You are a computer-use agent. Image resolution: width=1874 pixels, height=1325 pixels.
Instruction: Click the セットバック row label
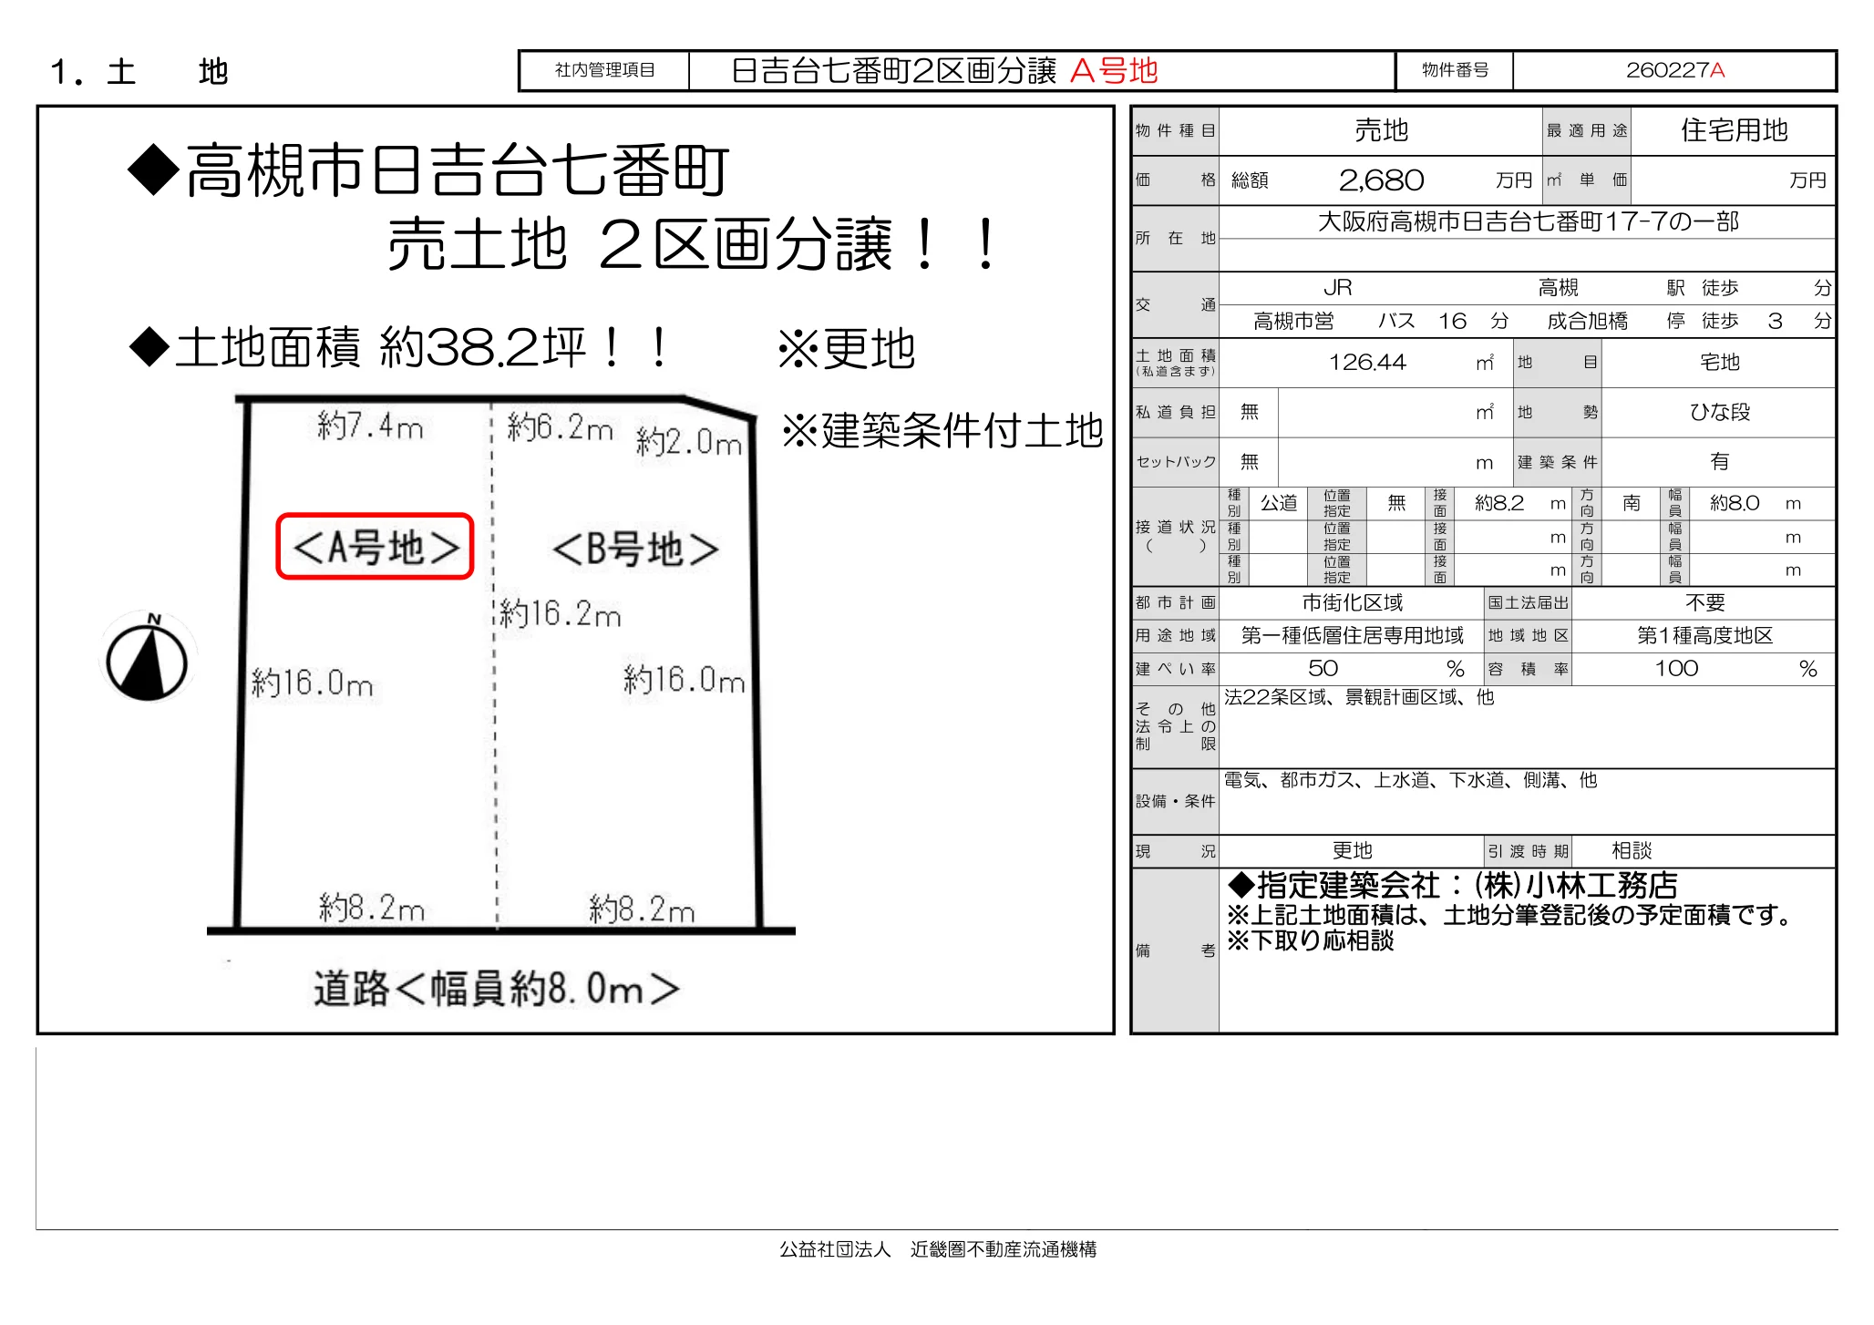(x=1175, y=461)
